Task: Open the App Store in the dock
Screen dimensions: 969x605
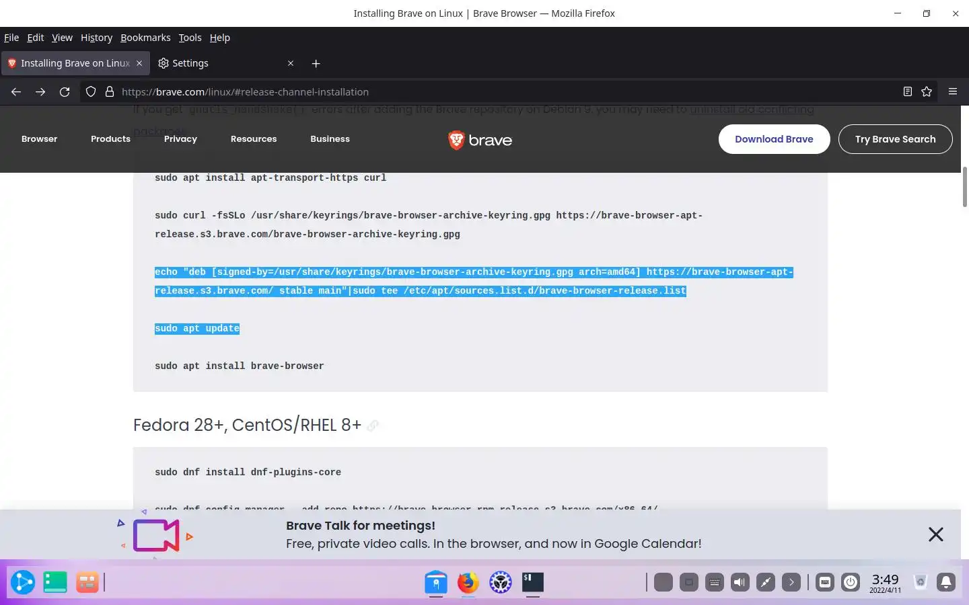Action: (x=436, y=582)
